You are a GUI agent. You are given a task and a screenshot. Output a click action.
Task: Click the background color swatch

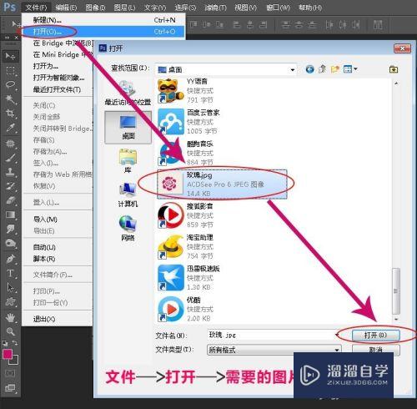coord(15,361)
